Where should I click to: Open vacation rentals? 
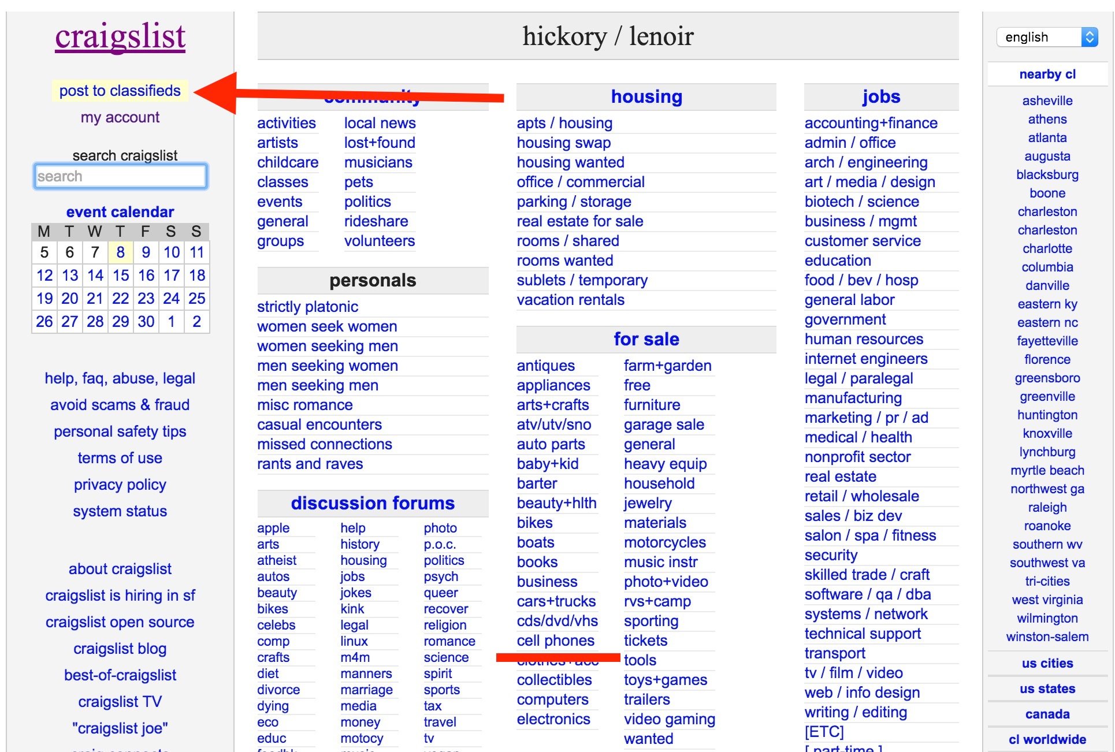[x=571, y=300]
